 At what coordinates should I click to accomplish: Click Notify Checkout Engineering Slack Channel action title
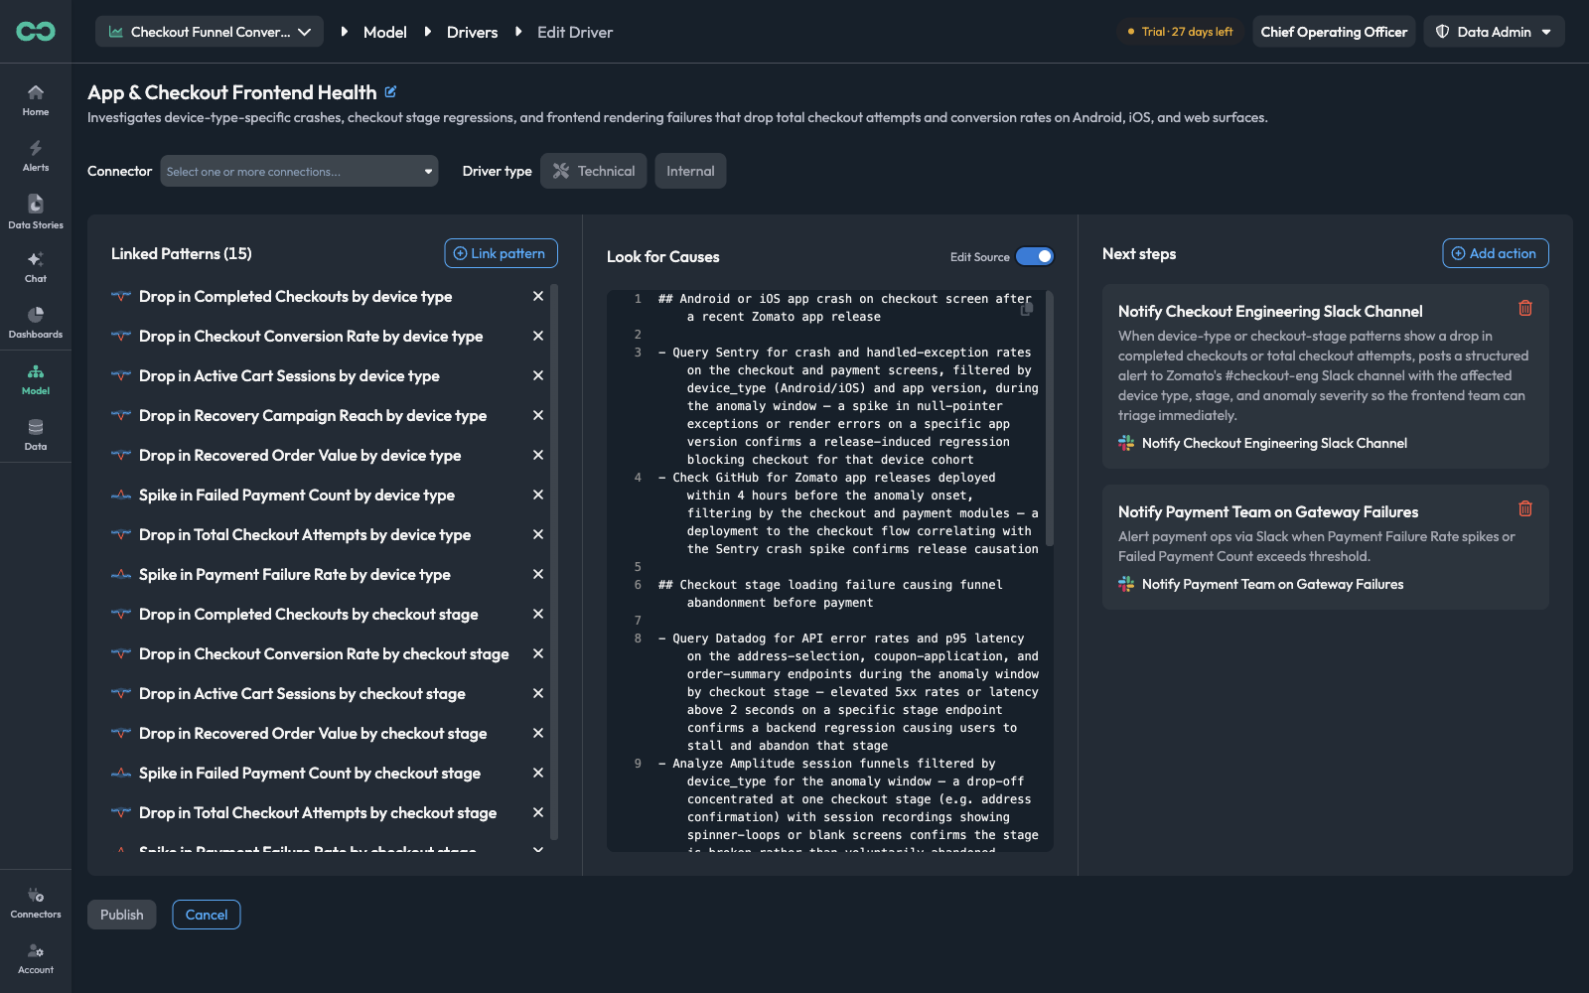pyautogui.click(x=1270, y=311)
